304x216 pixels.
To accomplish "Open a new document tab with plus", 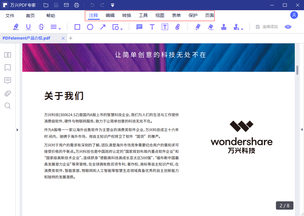I will pos(70,38).
